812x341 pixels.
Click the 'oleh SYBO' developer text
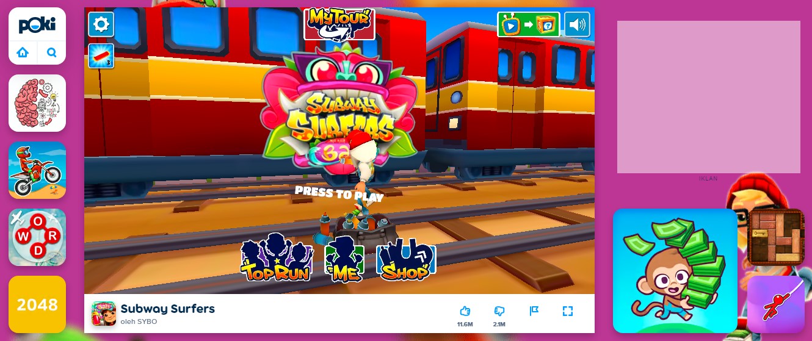139,321
